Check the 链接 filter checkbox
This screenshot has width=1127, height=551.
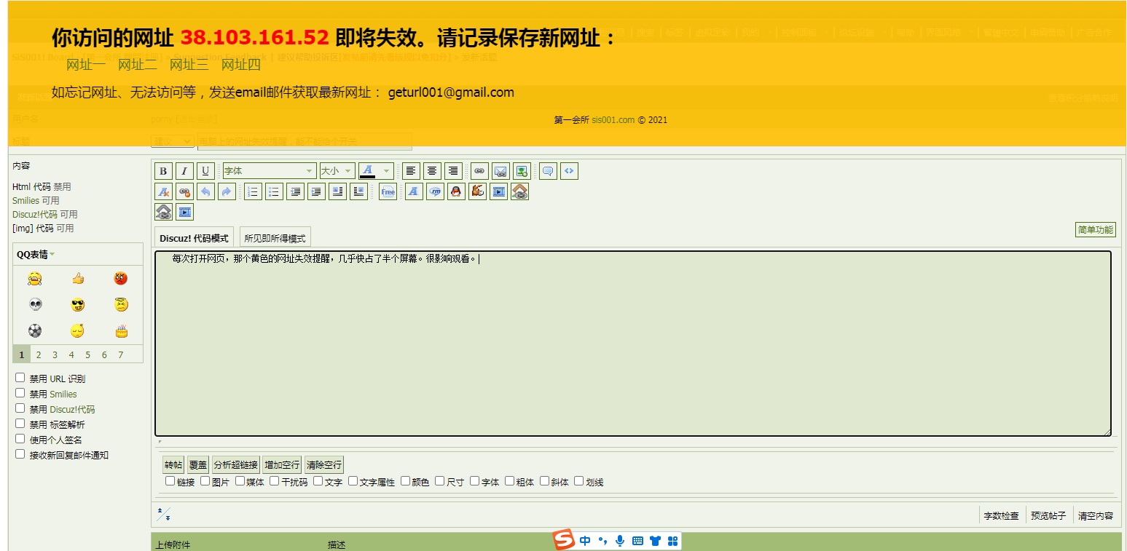(x=170, y=481)
